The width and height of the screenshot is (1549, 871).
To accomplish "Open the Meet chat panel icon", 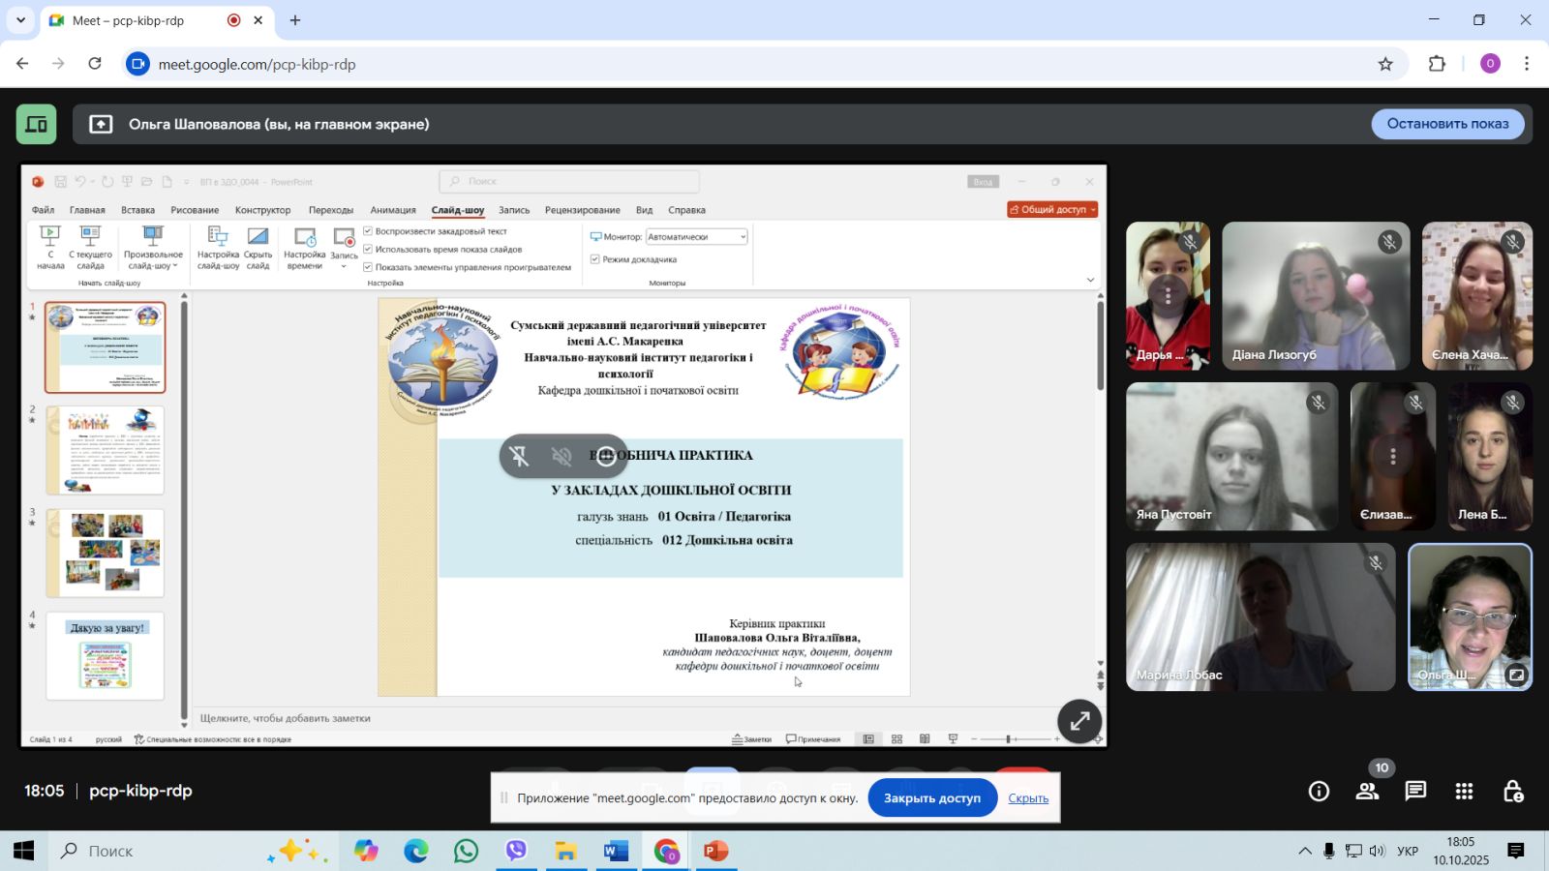I will pyautogui.click(x=1415, y=792).
